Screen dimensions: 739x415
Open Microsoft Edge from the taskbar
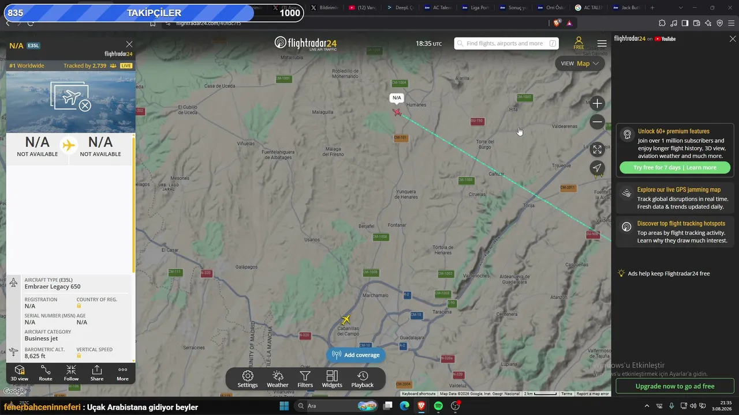click(x=405, y=406)
